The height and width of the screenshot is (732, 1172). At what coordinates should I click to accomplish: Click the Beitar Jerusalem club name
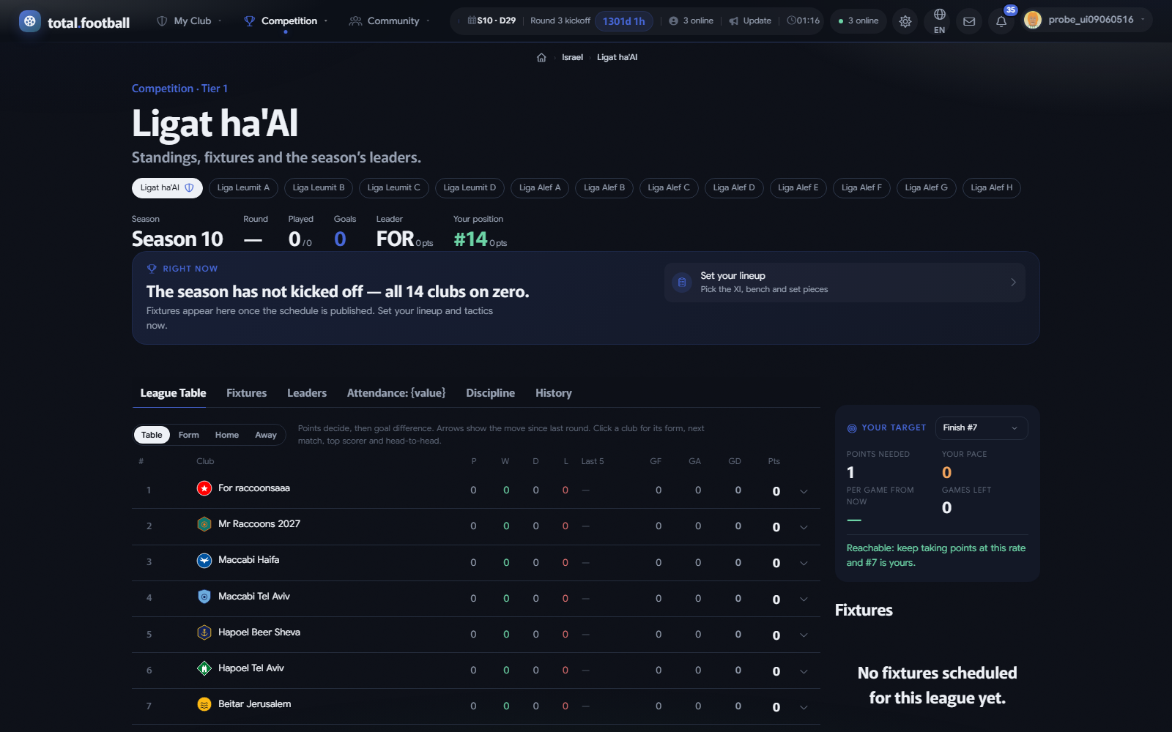pos(255,704)
